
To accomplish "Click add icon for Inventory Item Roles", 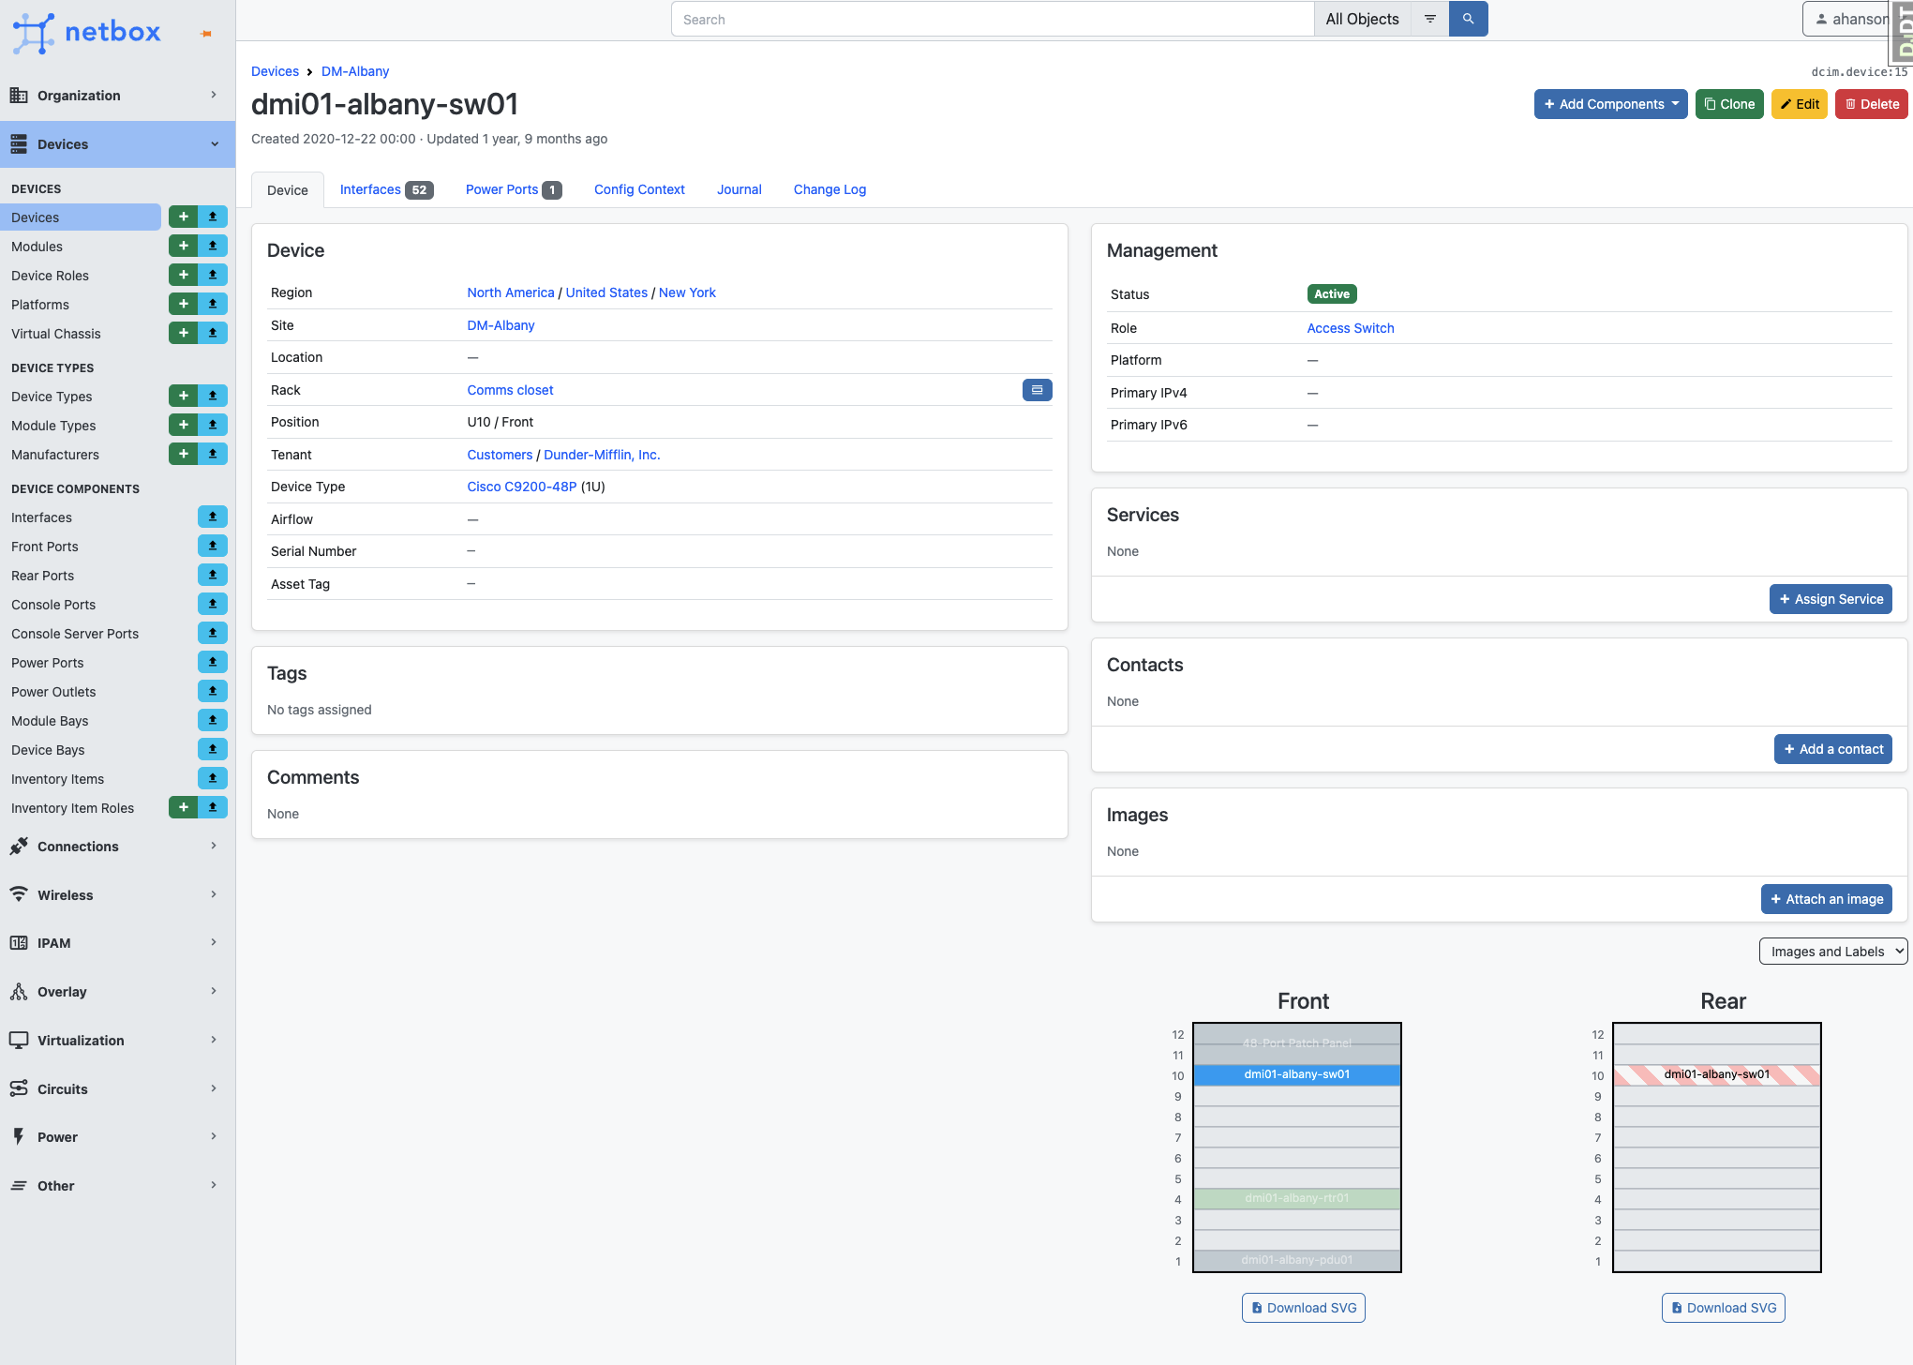I will coord(183,807).
